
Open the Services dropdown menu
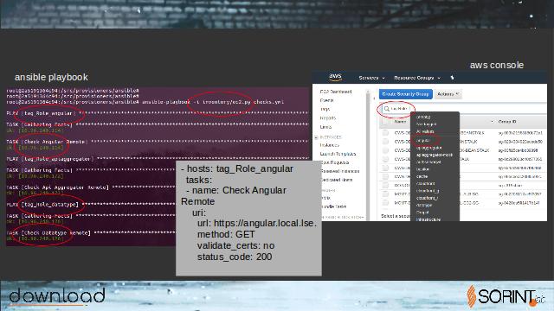point(371,78)
